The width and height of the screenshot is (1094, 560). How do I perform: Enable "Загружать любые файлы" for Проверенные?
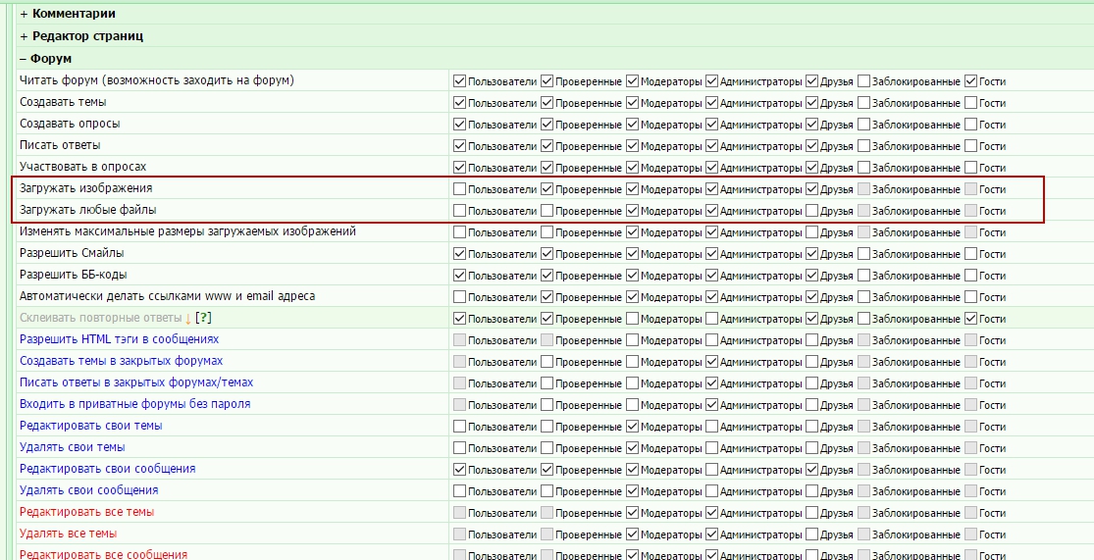tap(547, 210)
